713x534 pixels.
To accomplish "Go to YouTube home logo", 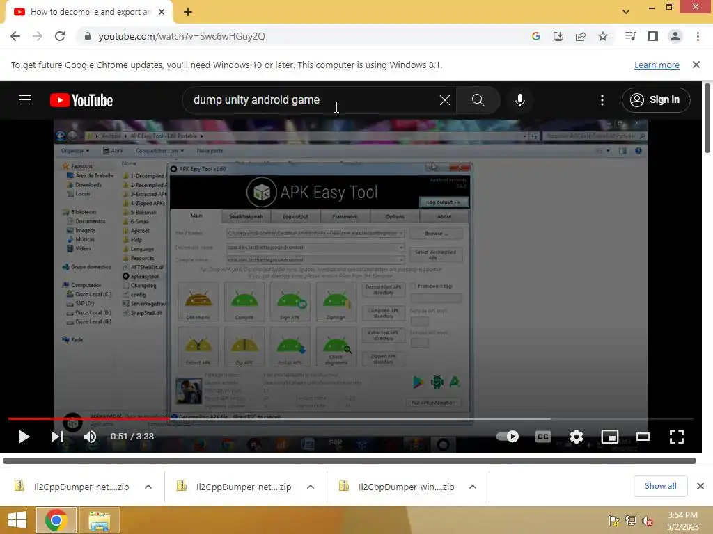I will click(x=81, y=100).
